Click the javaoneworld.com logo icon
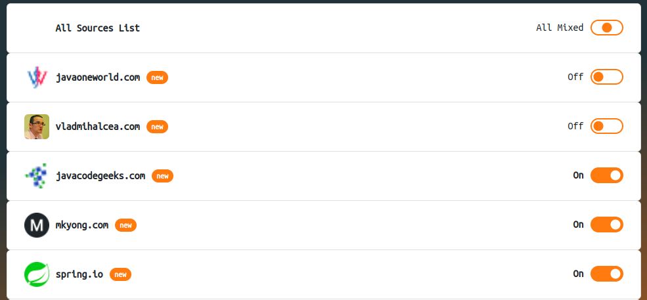647x300 pixels. coord(37,77)
